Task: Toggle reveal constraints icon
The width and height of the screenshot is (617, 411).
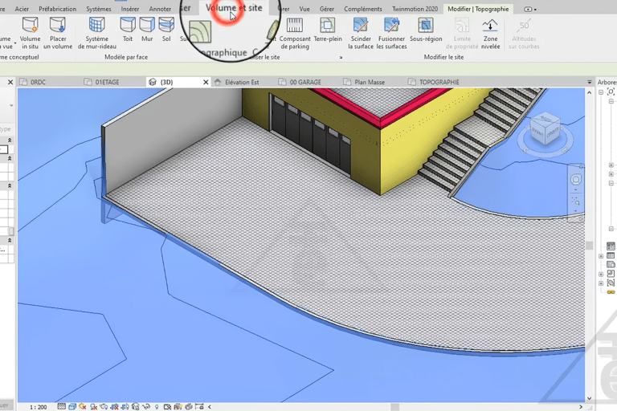Action: (x=199, y=406)
